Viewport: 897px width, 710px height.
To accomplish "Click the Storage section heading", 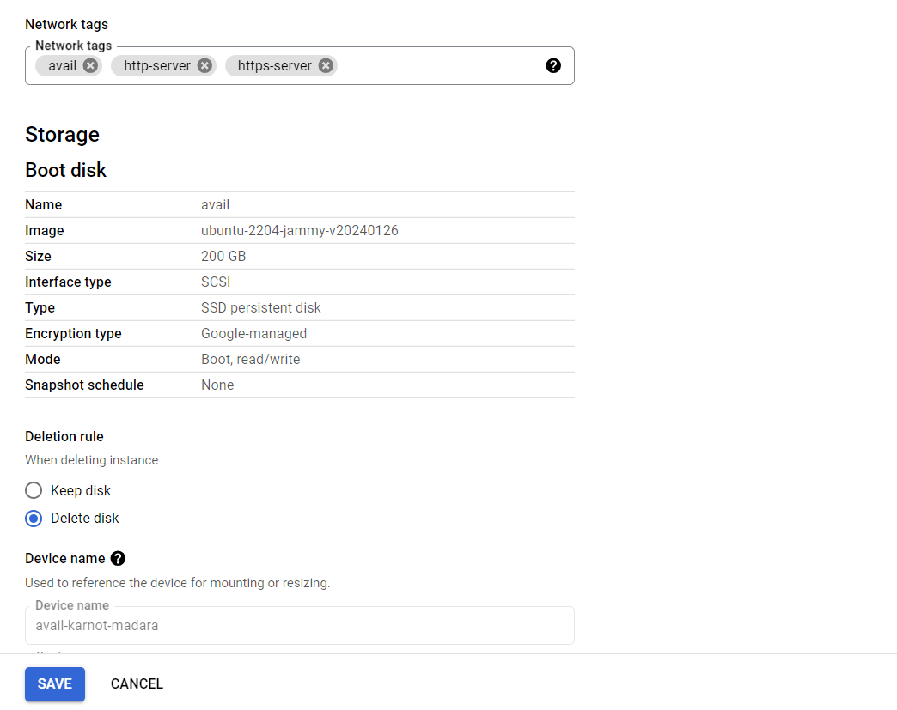I will [63, 135].
